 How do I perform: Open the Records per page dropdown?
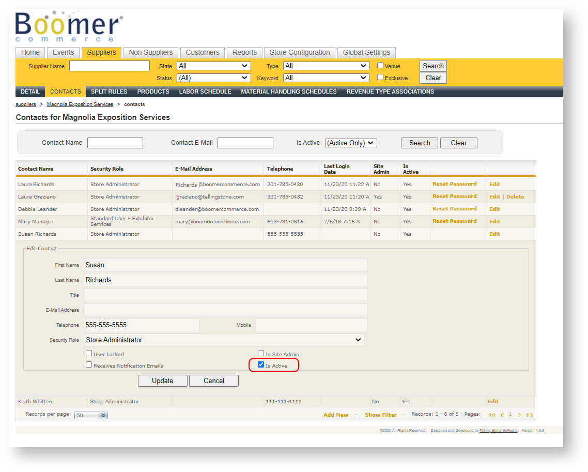[x=91, y=415]
